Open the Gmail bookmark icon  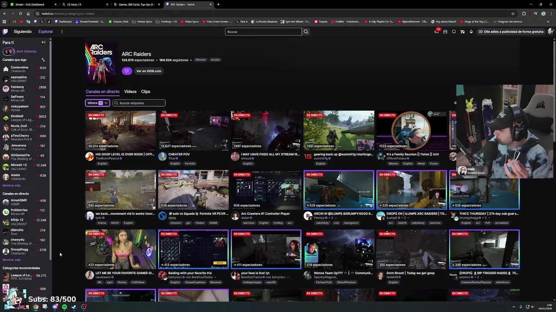[14, 22]
